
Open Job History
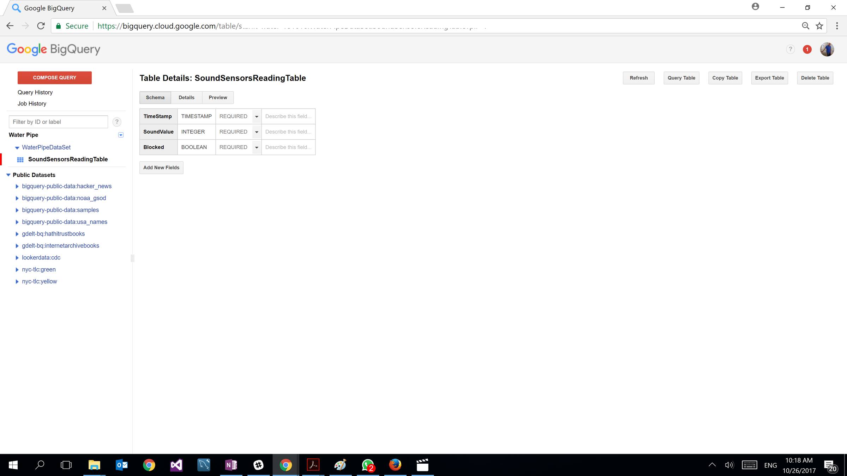(x=32, y=104)
